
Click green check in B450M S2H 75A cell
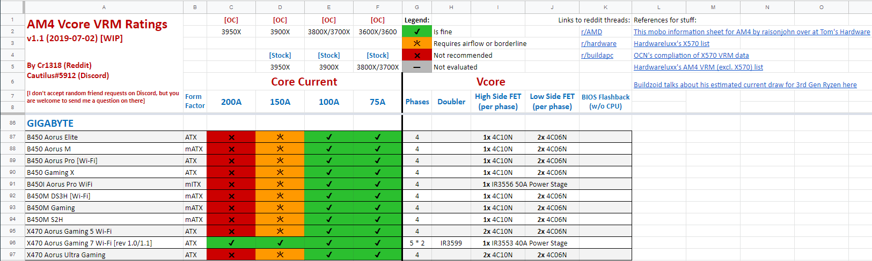[378, 220]
